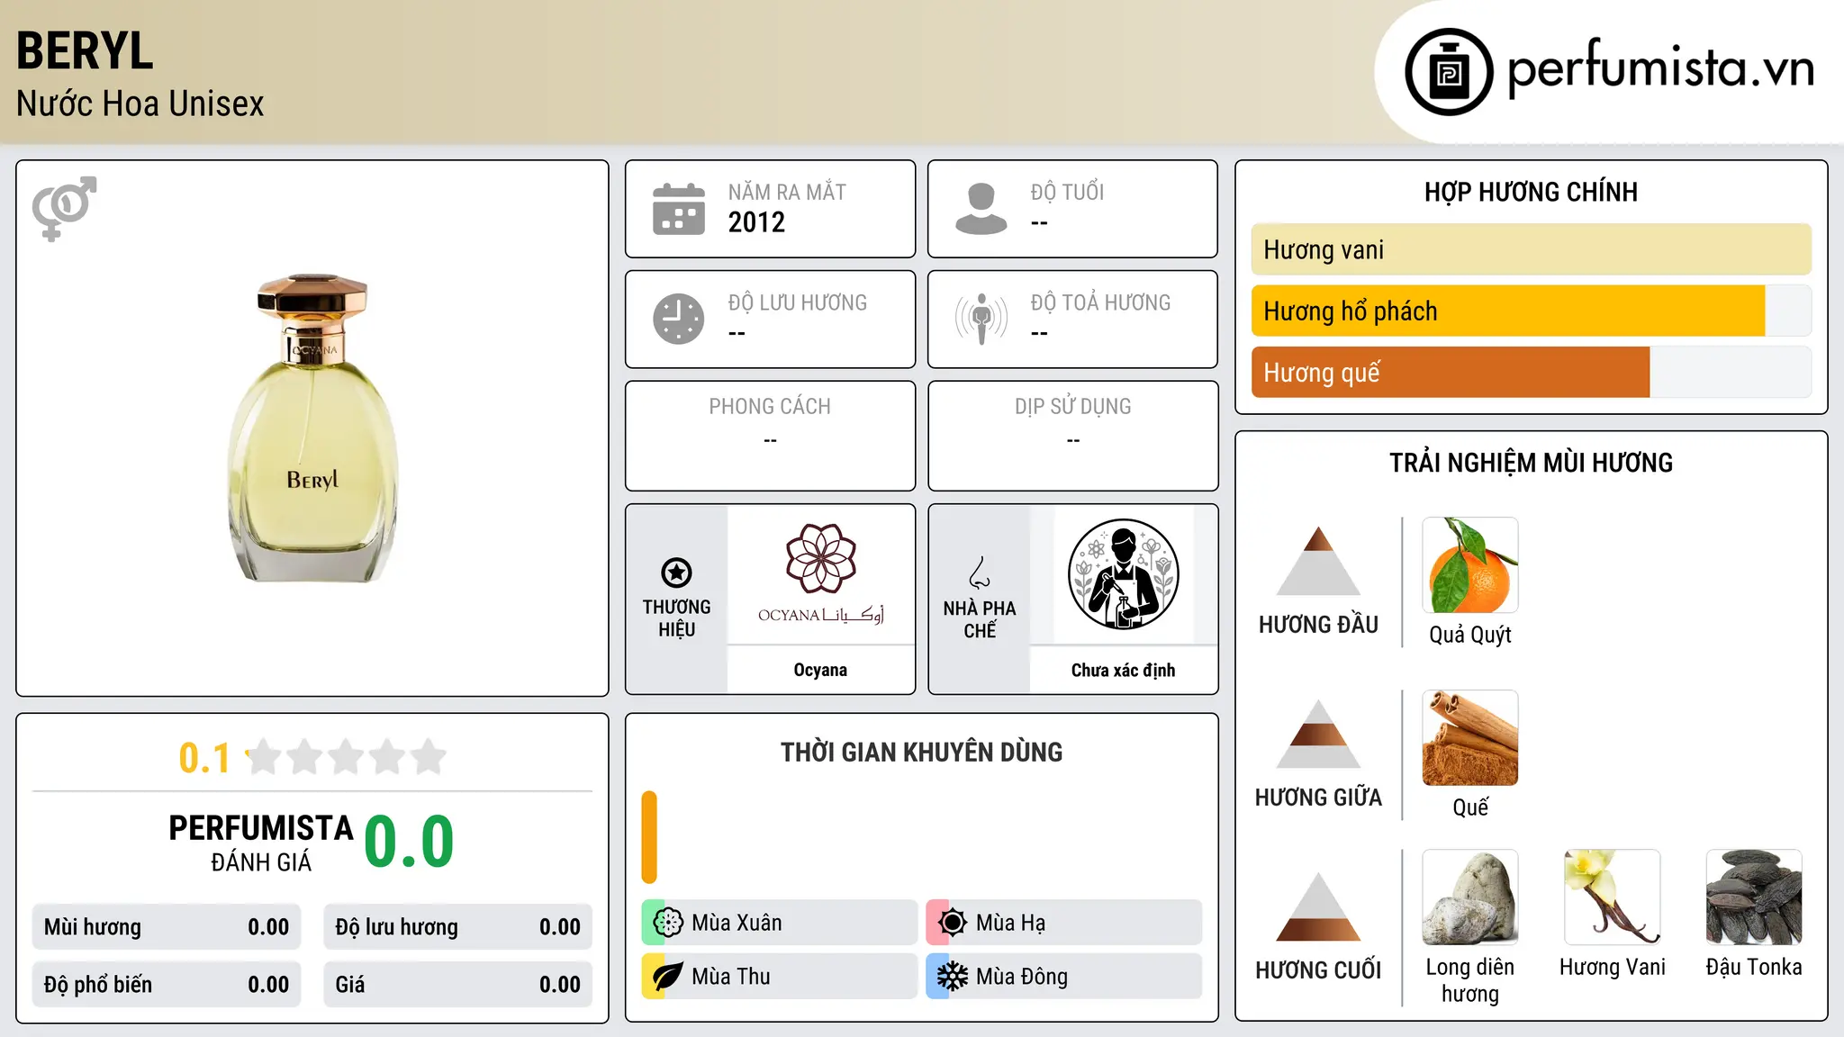Click the BERYL perfume title
Image resolution: width=1844 pixels, height=1037 pixels.
point(85,50)
